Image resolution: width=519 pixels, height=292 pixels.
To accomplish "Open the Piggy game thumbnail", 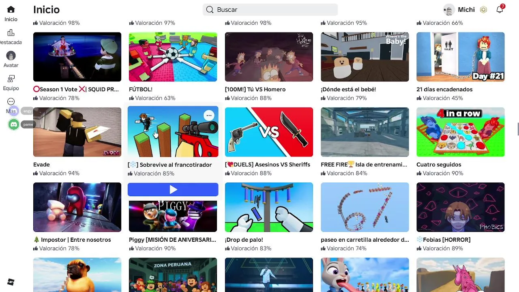I will pyautogui.click(x=173, y=216).
